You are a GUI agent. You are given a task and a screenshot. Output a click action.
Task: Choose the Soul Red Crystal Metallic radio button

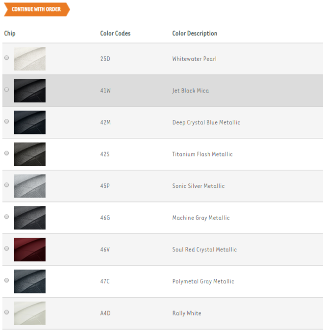(6, 248)
